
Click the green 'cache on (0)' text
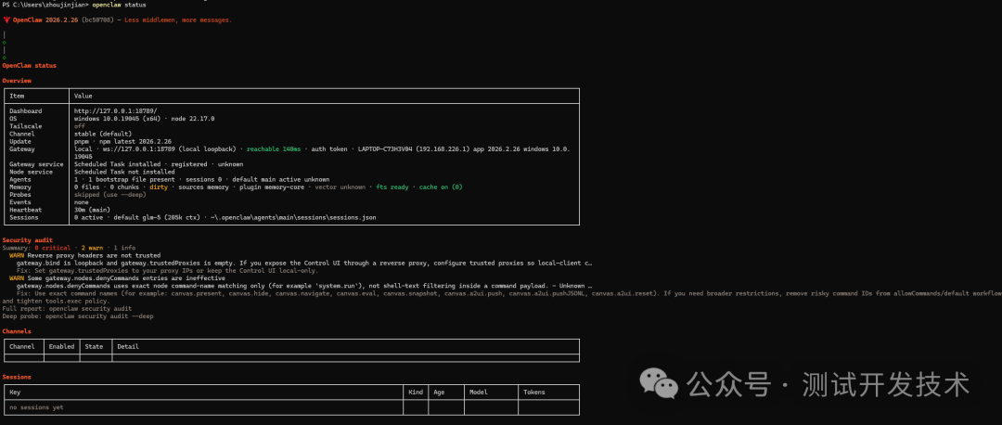pos(441,187)
